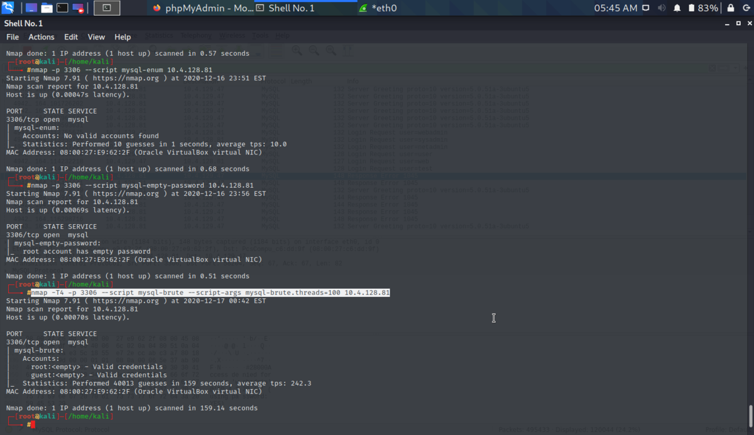Image resolution: width=754 pixels, height=435 pixels.
Task: Maximize the Shell No. 1 window
Action: pyautogui.click(x=738, y=23)
